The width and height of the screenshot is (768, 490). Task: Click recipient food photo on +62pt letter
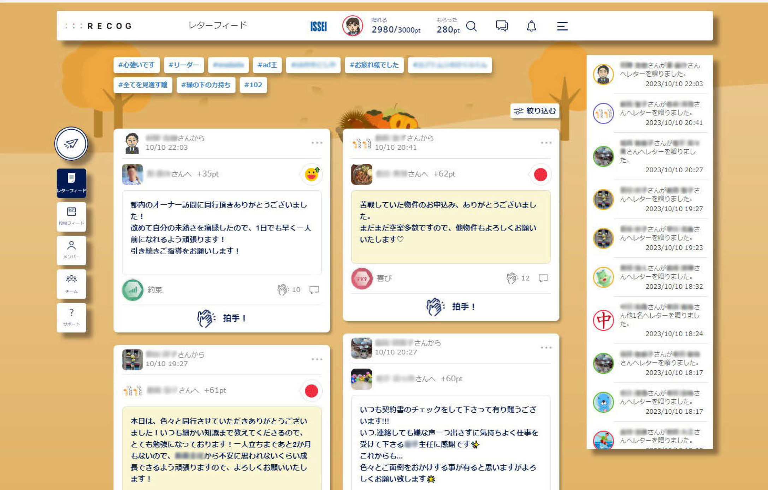click(361, 174)
